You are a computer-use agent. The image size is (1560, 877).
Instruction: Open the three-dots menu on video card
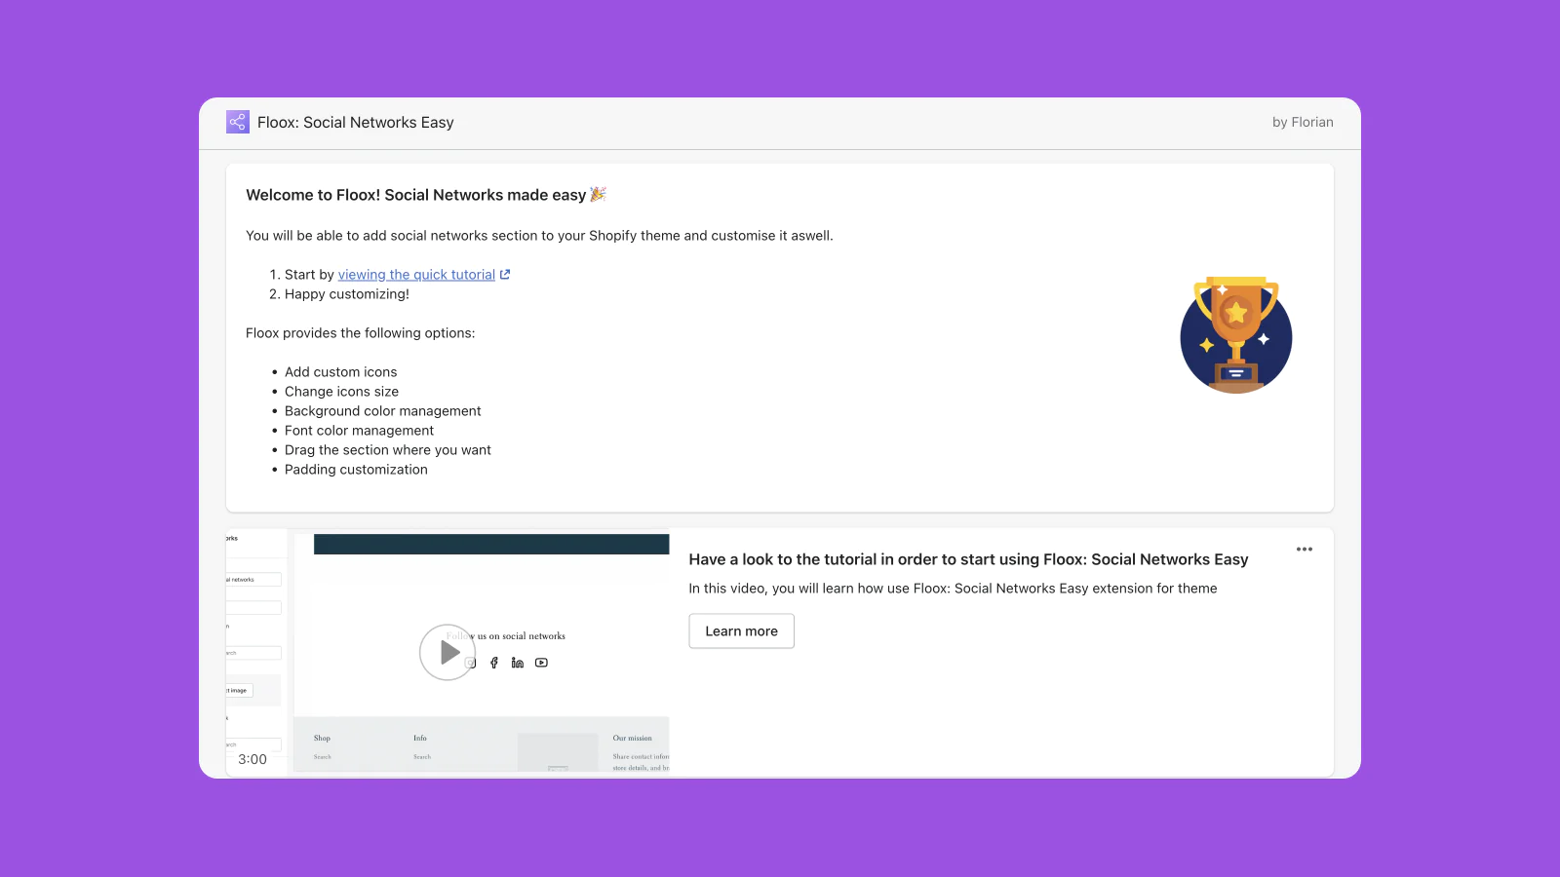(x=1304, y=550)
